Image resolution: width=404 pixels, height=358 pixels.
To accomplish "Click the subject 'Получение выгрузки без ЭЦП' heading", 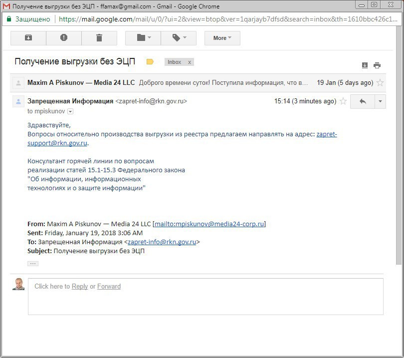I will 75,61.
